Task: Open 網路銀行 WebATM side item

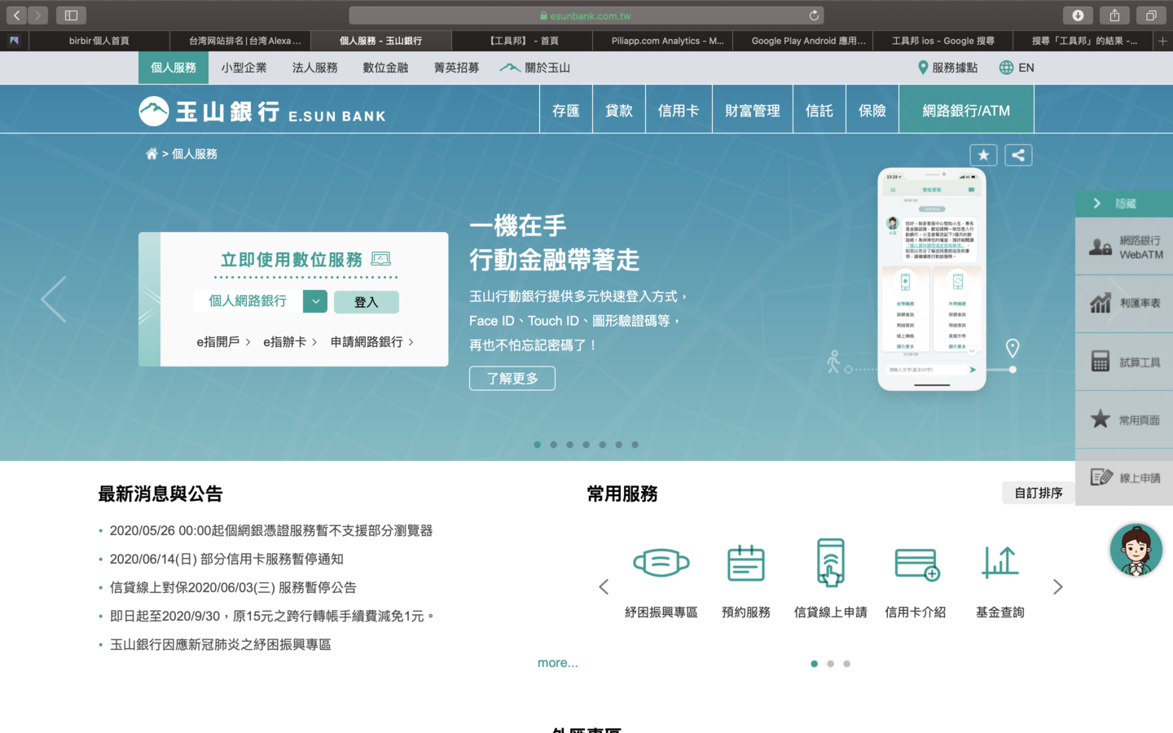Action: point(1124,247)
